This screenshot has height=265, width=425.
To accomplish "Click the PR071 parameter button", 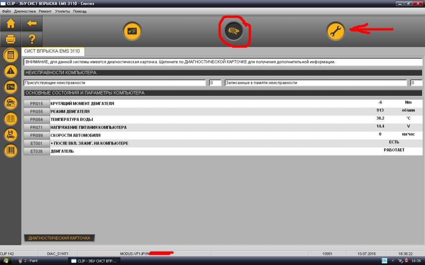I will point(37,127).
